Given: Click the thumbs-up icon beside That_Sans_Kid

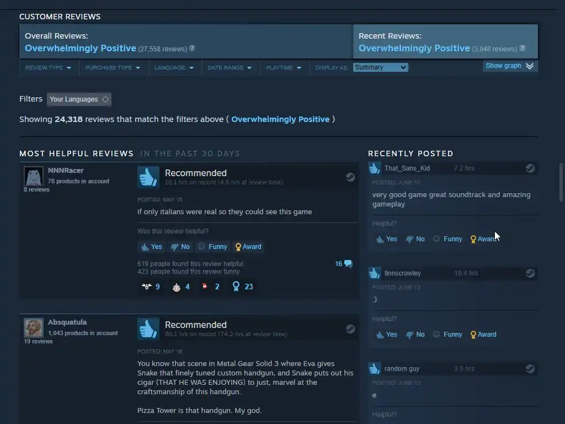Looking at the screenshot, I should (375, 168).
